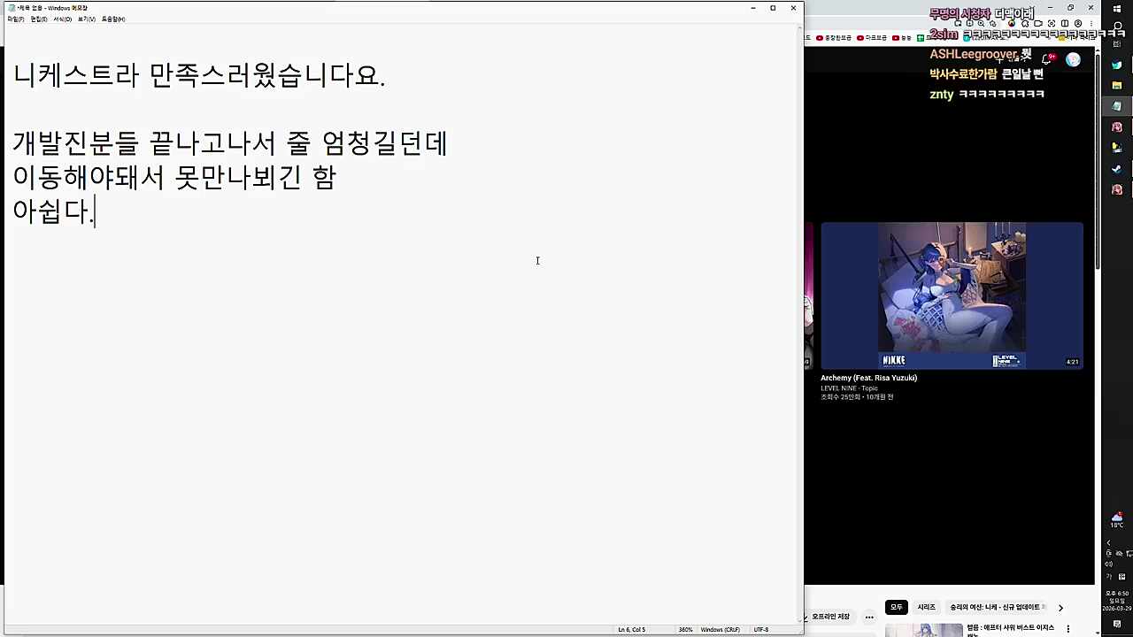Click the YouTube notification bell with 9+ badge
The image size is (1133, 637).
click(x=1046, y=59)
